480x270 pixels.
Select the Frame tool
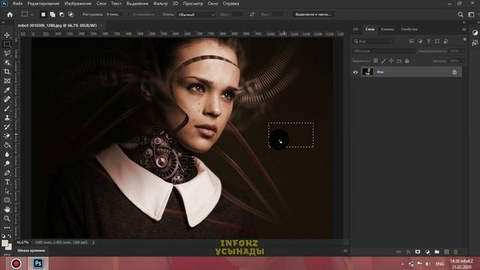(7, 81)
